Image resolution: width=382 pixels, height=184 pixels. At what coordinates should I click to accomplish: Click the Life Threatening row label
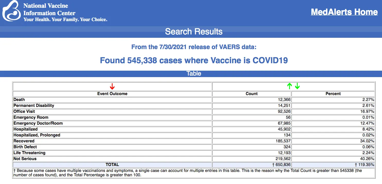(29, 153)
